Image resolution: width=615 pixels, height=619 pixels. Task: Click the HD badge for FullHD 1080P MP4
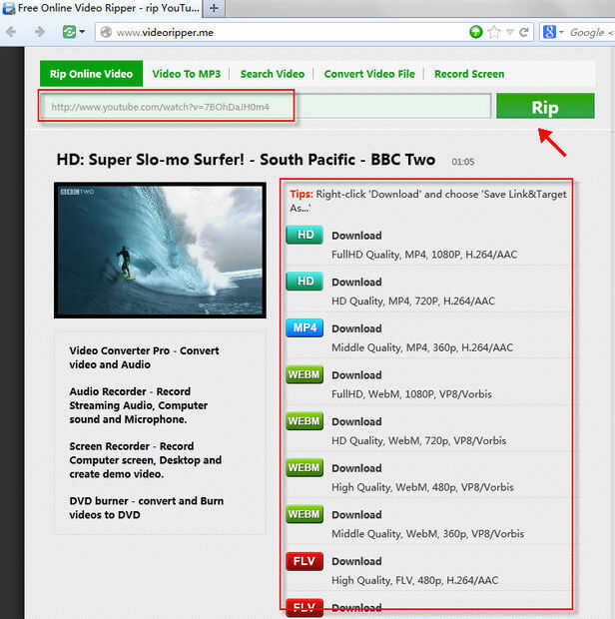(x=305, y=235)
